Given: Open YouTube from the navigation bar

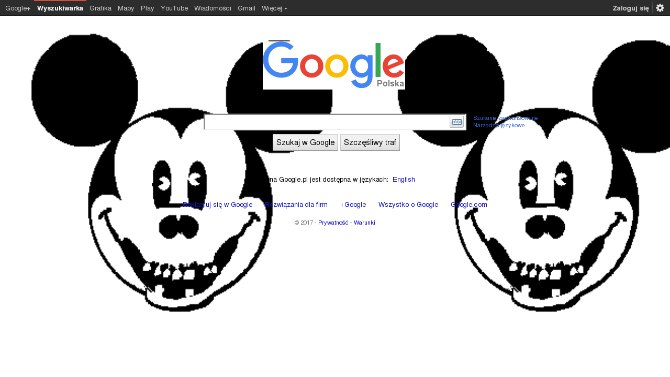Looking at the screenshot, I should (x=174, y=8).
